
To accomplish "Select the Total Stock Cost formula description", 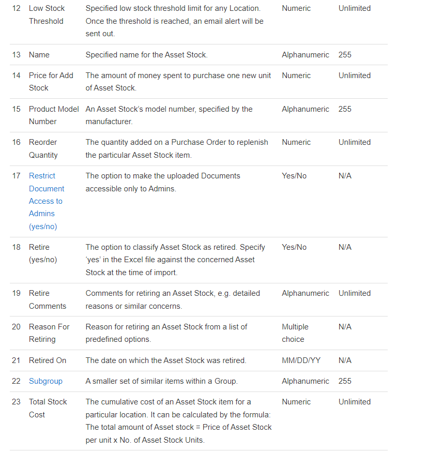I will pyautogui.click(x=179, y=421).
